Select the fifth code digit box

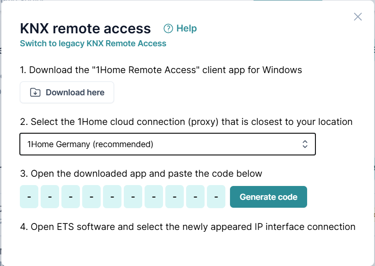pyautogui.click(x=112, y=197)
